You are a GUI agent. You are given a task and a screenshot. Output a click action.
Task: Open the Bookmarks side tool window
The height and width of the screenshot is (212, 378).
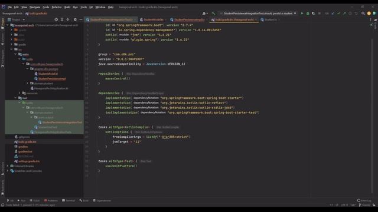coord(2,187)
